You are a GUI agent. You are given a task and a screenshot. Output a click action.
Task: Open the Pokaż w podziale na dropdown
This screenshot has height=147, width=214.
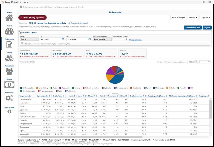coord(102,39)
